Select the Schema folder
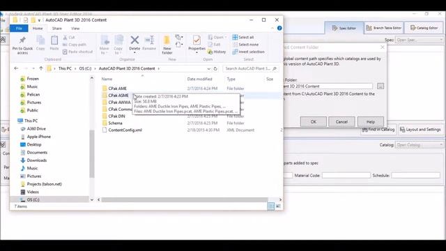446x251 pixels. 115,123
